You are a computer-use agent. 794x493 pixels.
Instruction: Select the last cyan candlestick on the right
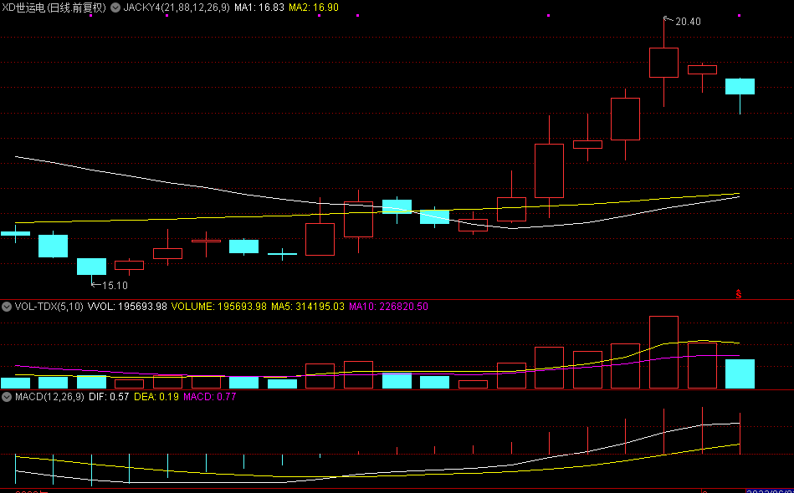pyautogui.click(x=740, y=86)
